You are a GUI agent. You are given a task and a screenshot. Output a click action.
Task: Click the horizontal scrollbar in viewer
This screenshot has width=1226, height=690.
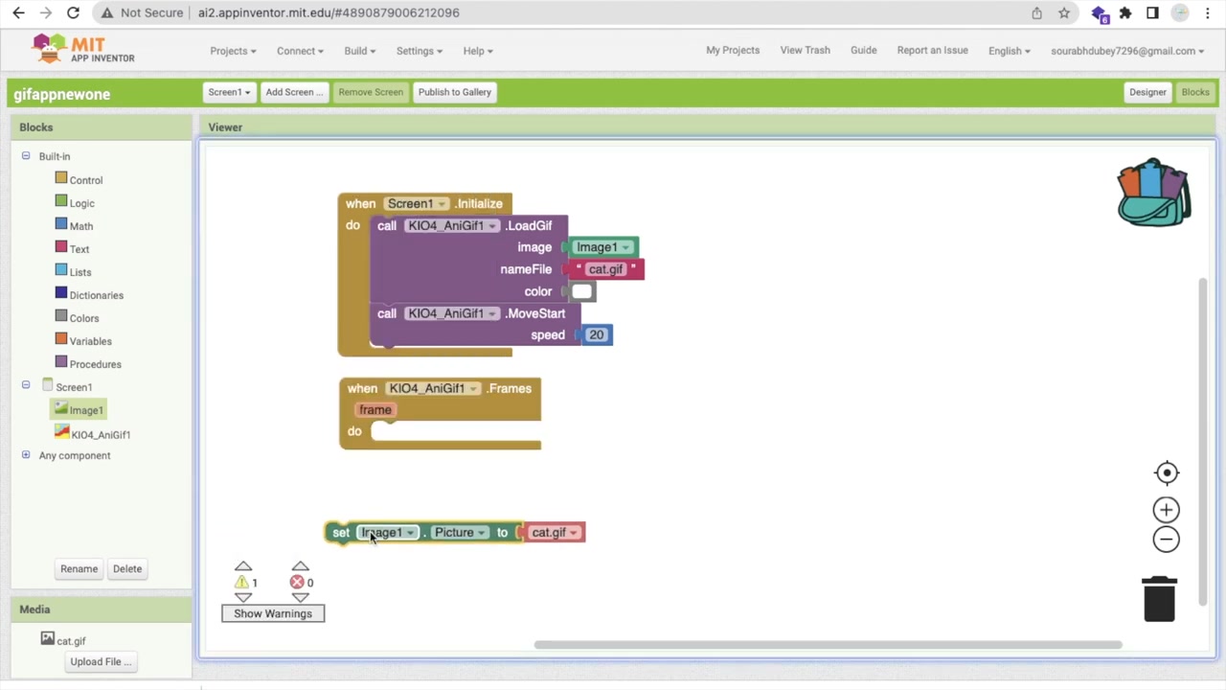(828, 645)
